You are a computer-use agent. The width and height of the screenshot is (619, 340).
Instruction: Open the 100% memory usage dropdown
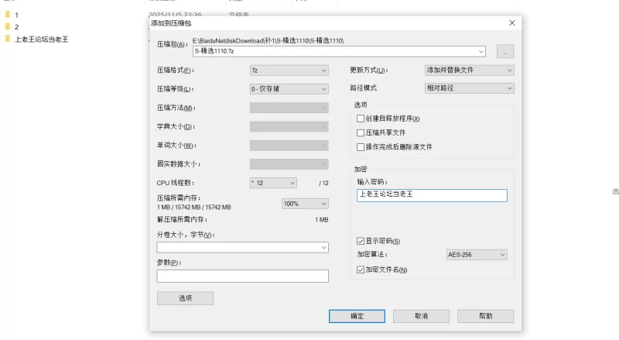305,204
